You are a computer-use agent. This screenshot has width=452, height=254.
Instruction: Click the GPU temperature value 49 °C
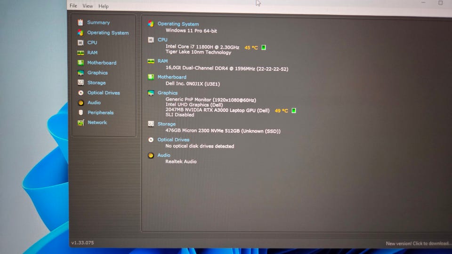(x=282, y=111)
